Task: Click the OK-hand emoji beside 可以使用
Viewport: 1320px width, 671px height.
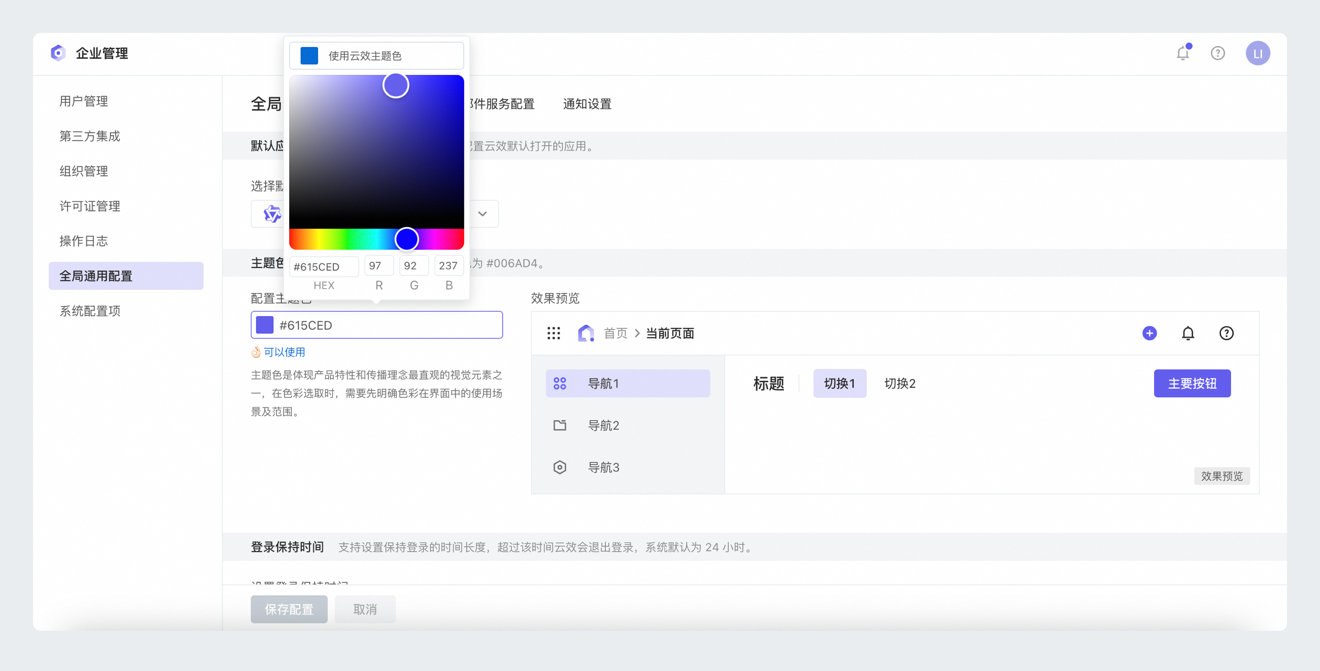Action: click(x=256, y=352)
